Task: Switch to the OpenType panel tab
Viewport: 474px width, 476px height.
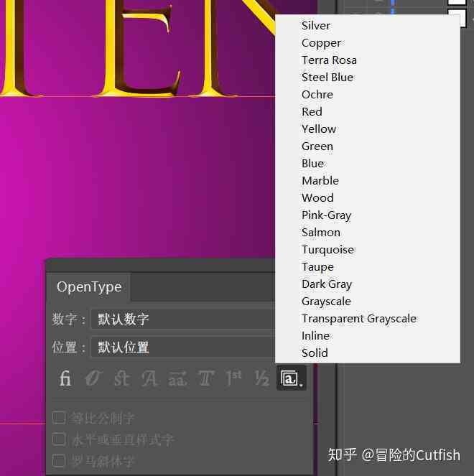Action: (x=89, y=287)
